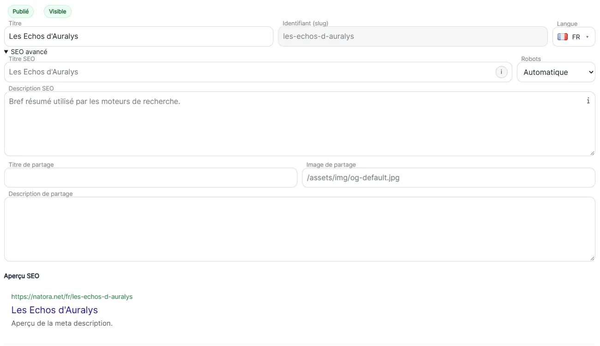Click the info icon in Description SEO area
This screenshot has height=346, width=600.
[588, 101]
